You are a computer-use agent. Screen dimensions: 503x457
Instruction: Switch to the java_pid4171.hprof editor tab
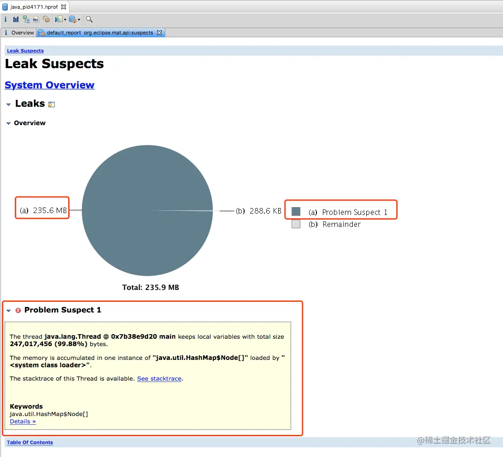click(34, 7)
